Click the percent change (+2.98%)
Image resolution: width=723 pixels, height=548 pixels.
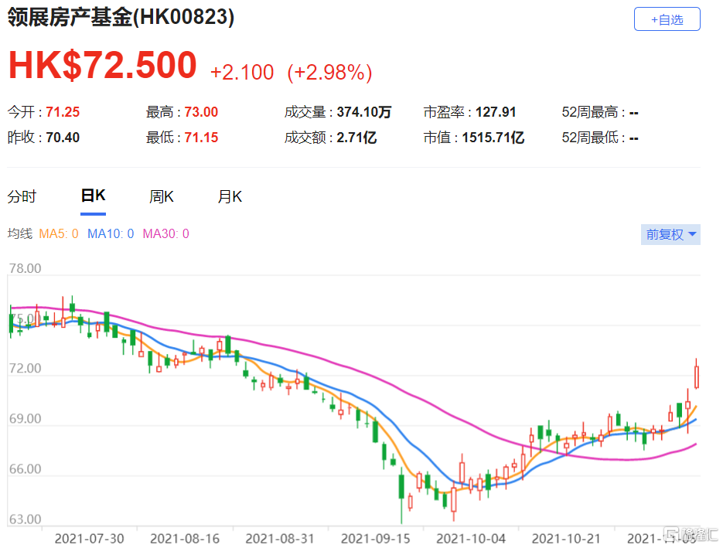(x=329, y=73)
